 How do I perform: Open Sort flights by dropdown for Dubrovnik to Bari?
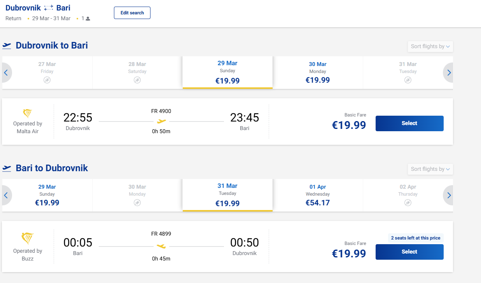(430, 47)
